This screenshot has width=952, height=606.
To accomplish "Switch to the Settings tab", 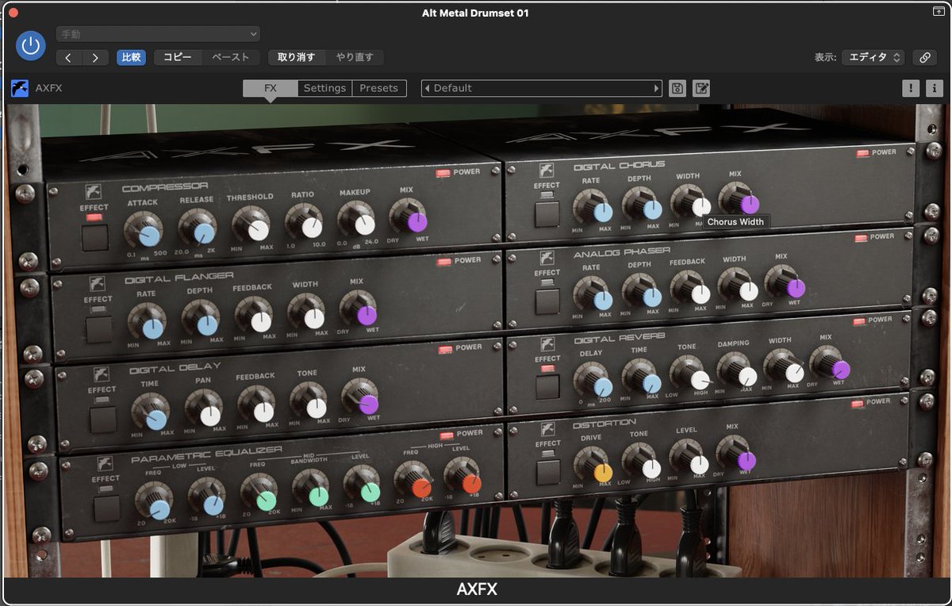I will tap(324, 88).
